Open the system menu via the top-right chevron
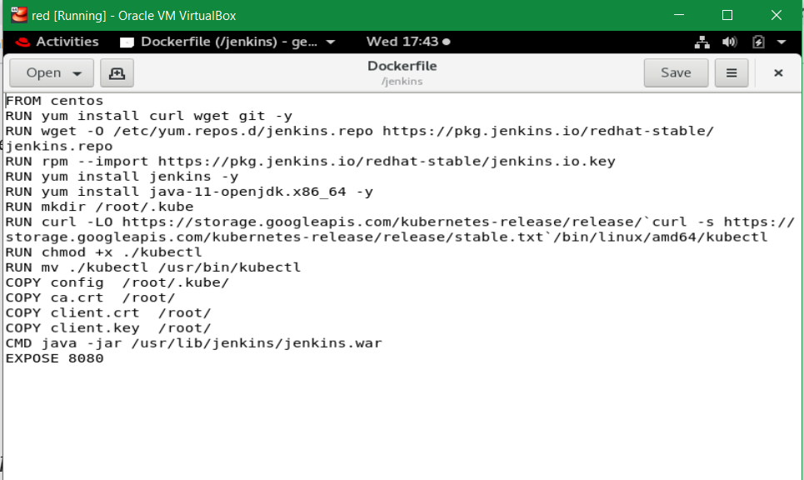Screen dimensions: 804x480 (780, 42)
